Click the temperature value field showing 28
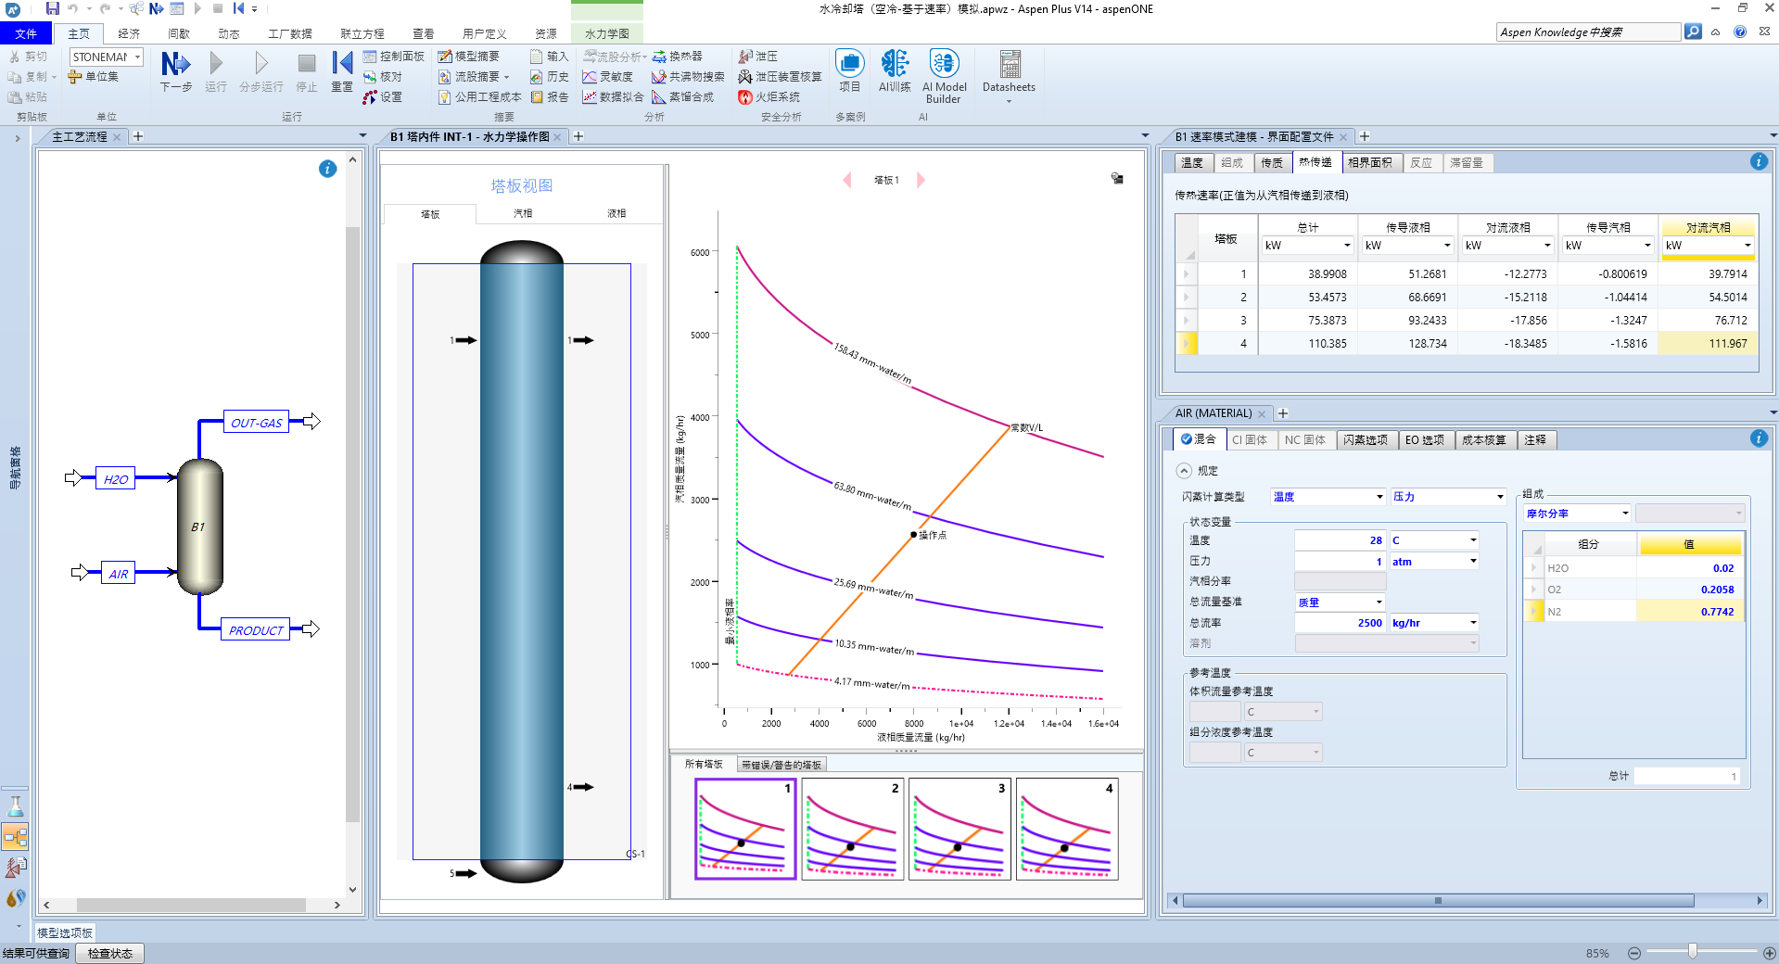 1339,540
